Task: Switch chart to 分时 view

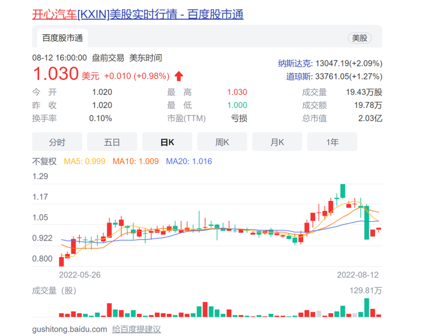Action: click(57, 142)
